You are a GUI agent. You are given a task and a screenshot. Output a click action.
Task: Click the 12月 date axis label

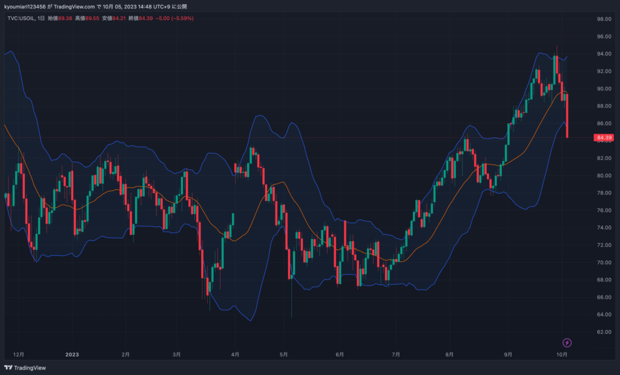pos(19,354)
